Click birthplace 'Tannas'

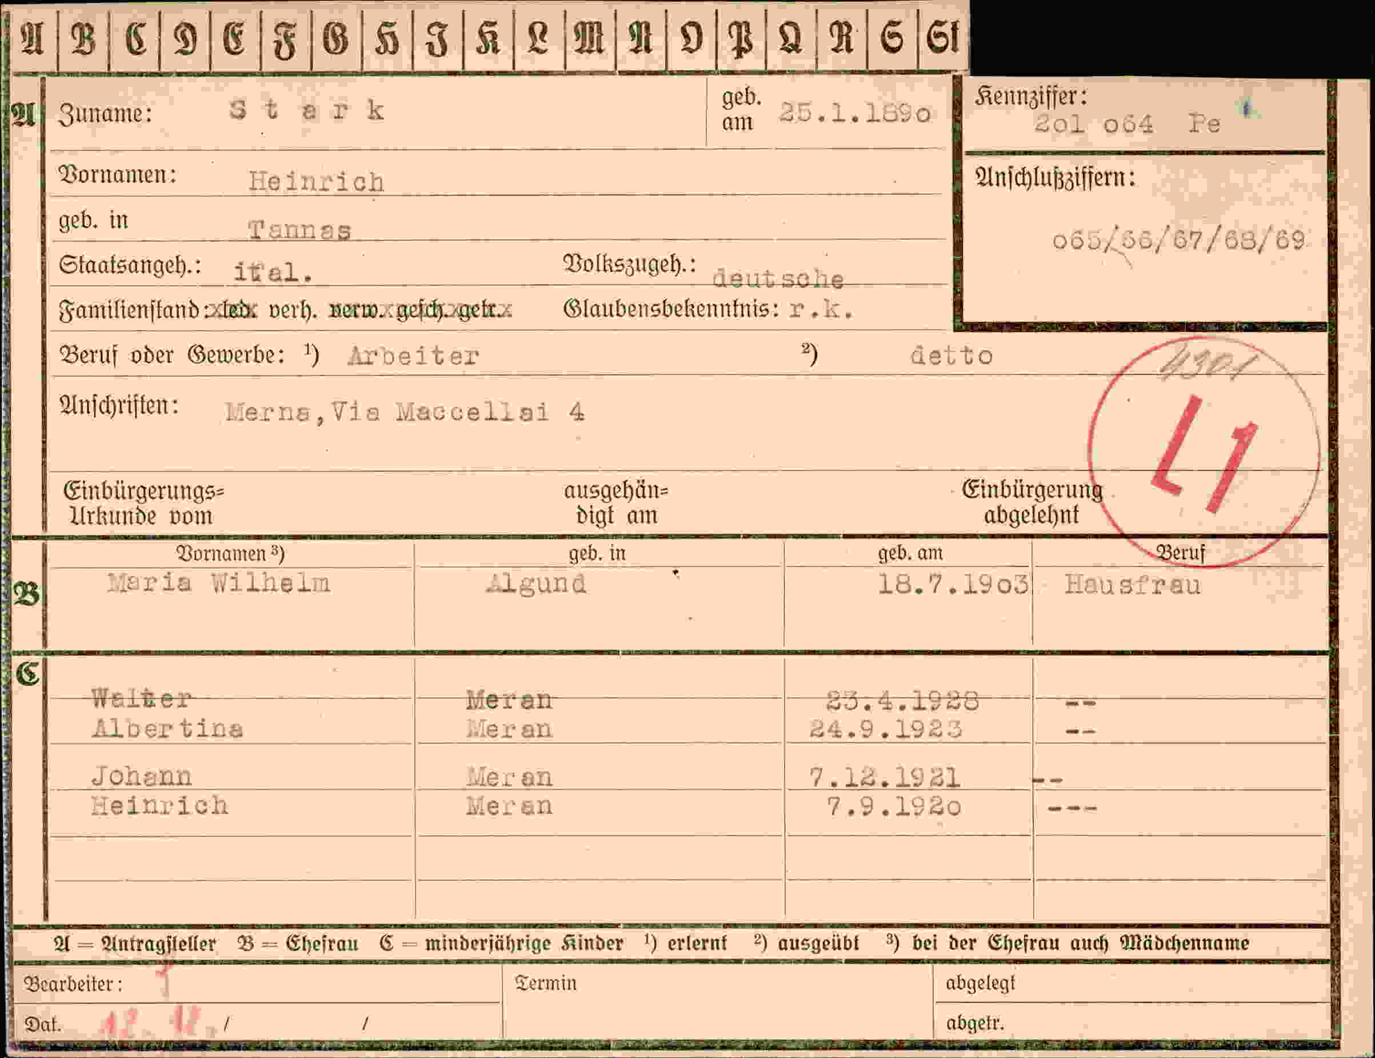tap(299, 230)
